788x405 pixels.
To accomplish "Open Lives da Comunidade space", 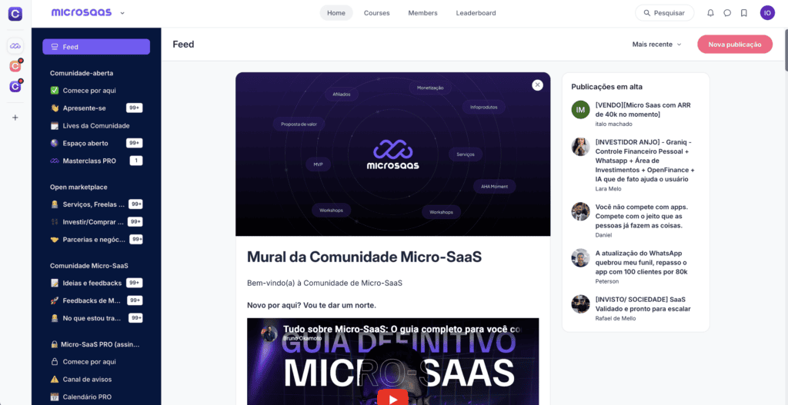I will point(96,125).
